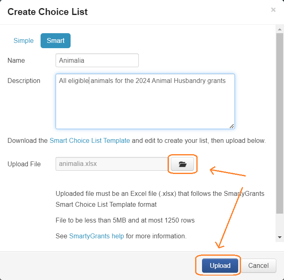Click the dialog's vertical scrollbar thumb
This screenshot has height=280, width=284.
(x=280, y=121)
